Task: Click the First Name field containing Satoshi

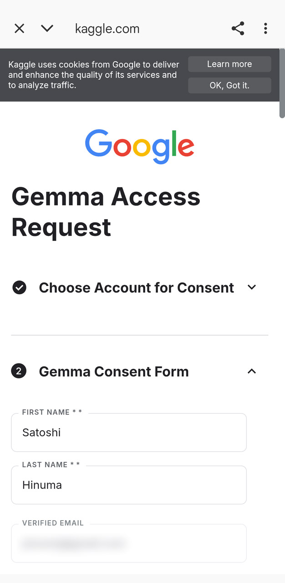Action: tap(129, 433)
